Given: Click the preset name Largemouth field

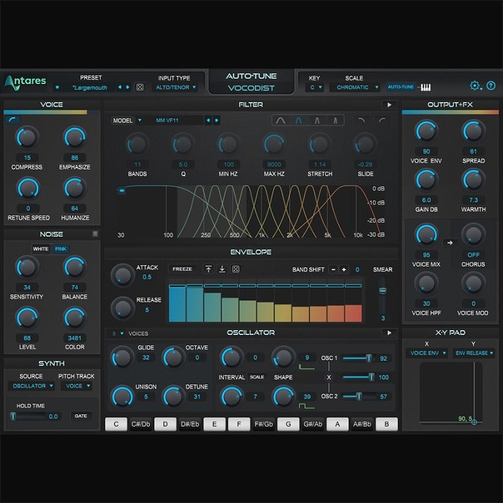Looking at the screenshot, I should pyautogui.click(x=90, y=87).
